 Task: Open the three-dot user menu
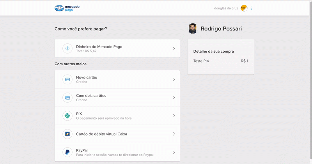click(x=251, y=8)
